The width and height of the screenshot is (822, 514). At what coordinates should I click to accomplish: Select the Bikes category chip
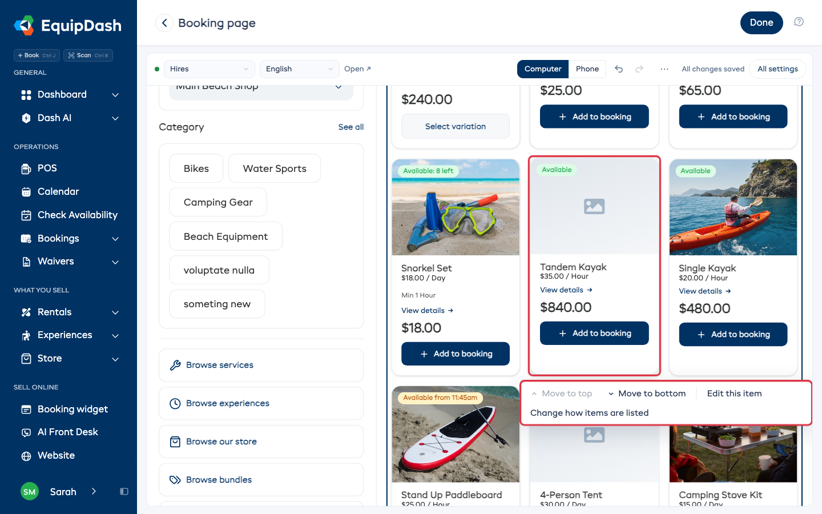pos(196,168)
